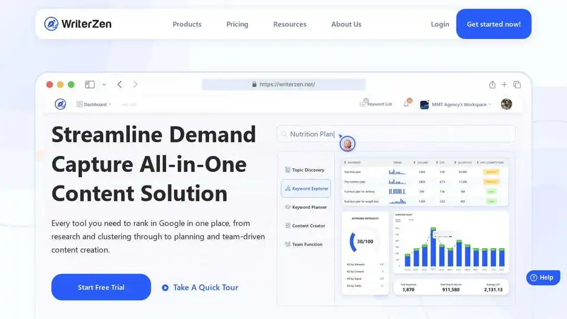
Task: Sort table by Volume column header
Action: [x=422, y=162]
